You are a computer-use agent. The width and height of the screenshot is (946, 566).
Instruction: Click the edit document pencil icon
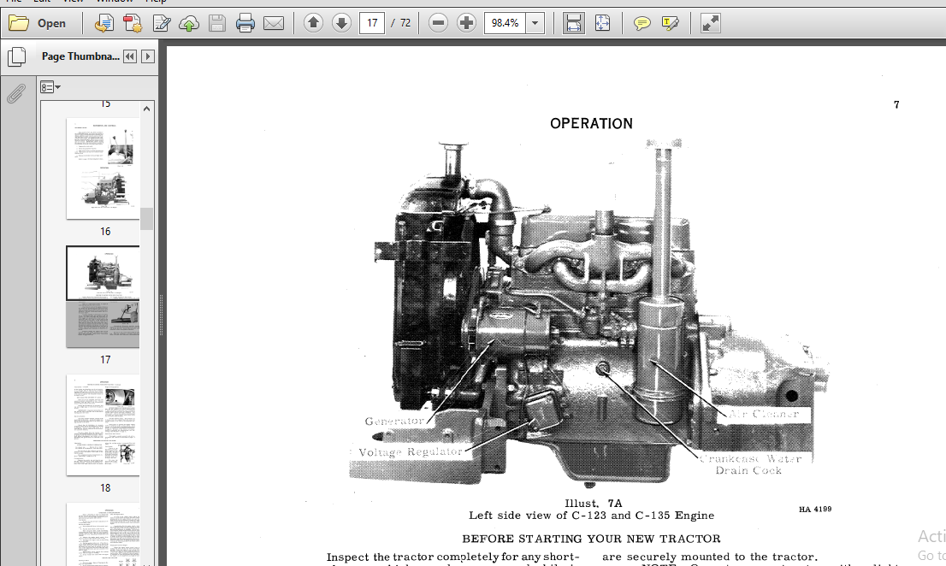[161, 23]
